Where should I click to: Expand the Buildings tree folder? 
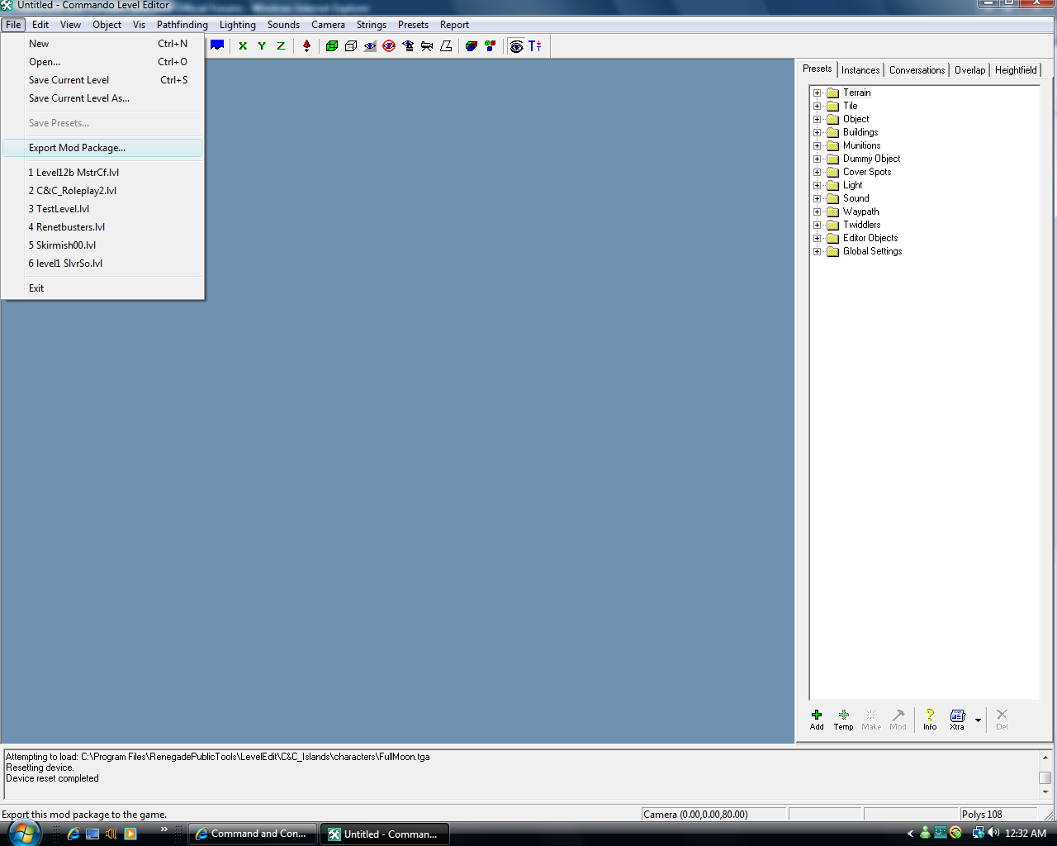(x=818, y=132)
